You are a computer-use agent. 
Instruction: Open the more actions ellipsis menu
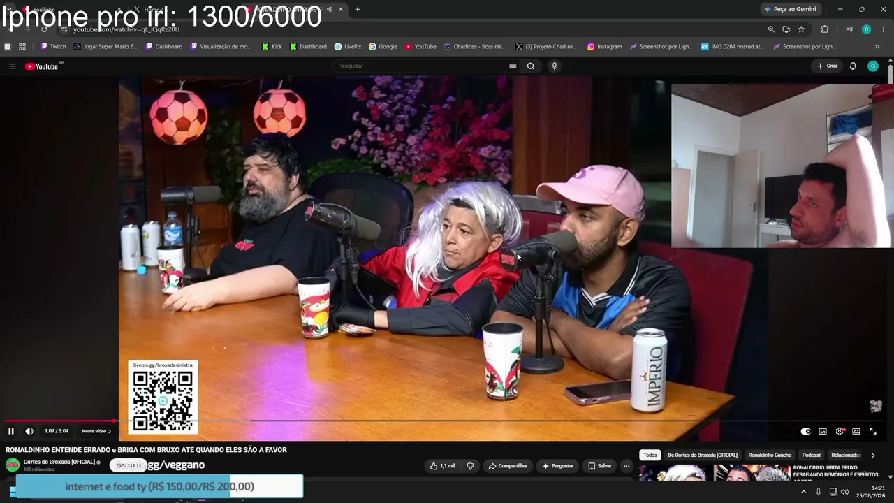pyautogui.click(x=626, y=466)
